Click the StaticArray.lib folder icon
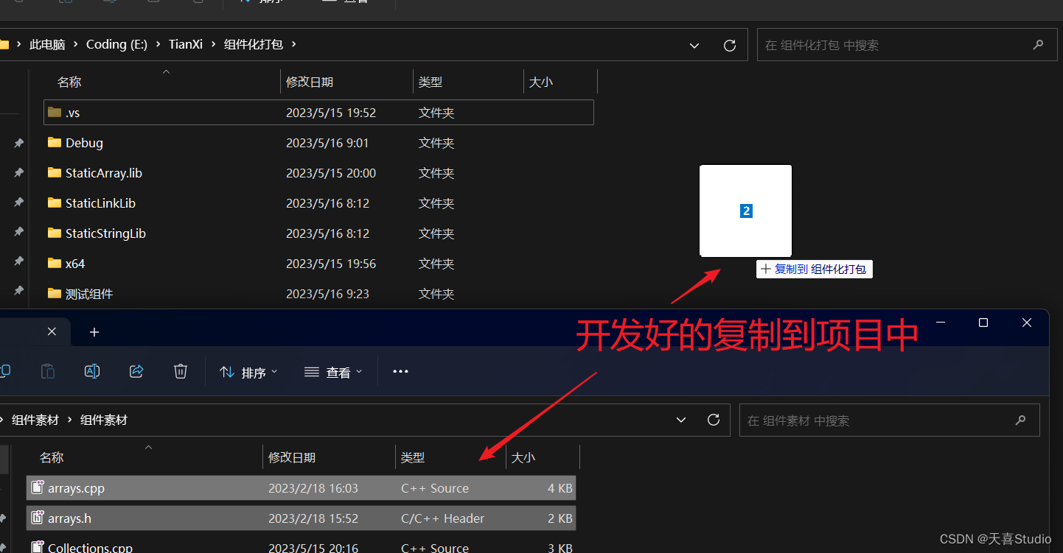This screenshot has width=1063, height=553. pos(55,172)
